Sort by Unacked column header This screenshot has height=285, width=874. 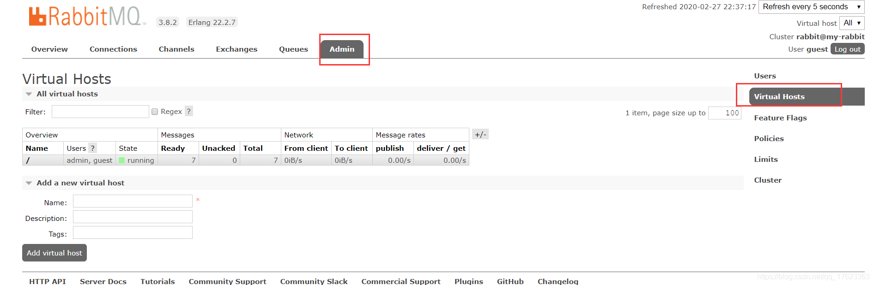[218, 148]
